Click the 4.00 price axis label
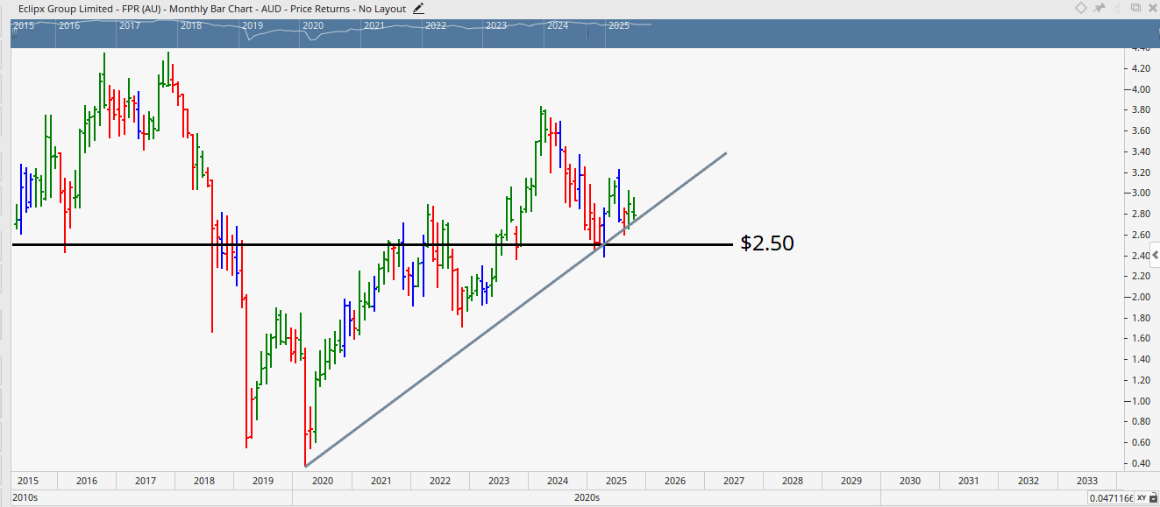This screenshot has height=507, width=1160. tap(1141, 89)
